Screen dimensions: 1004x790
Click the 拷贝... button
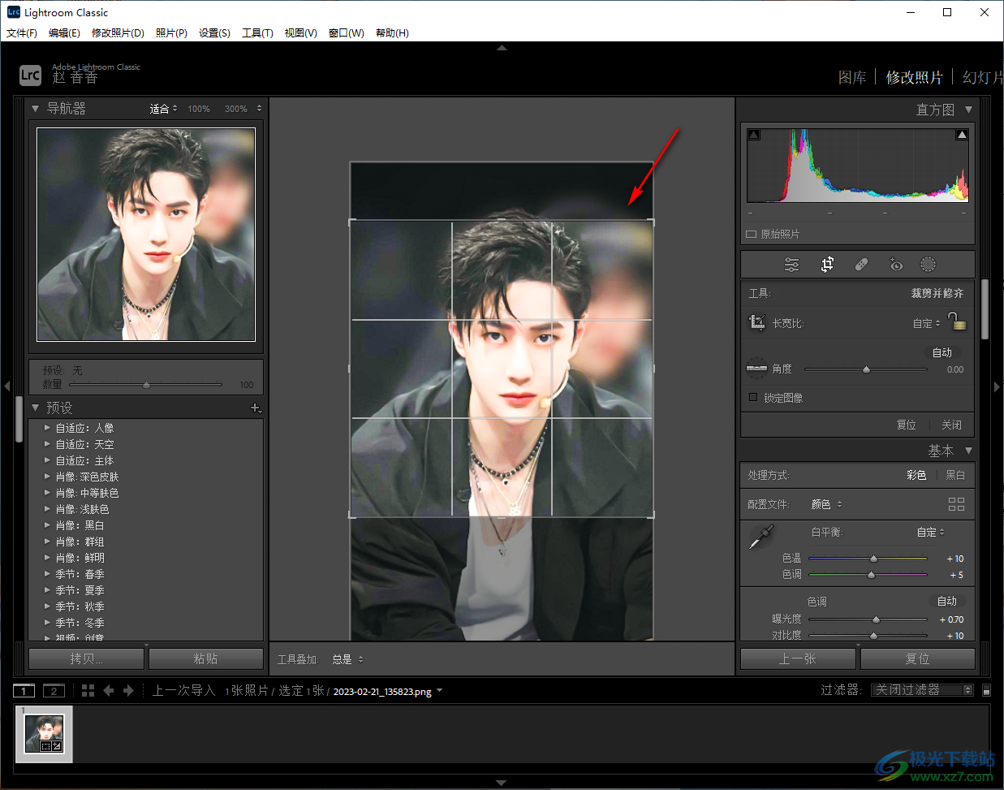pos(87,658)
